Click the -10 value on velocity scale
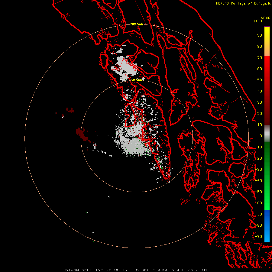This screenshot has height=272, width=272. [258, 147]
